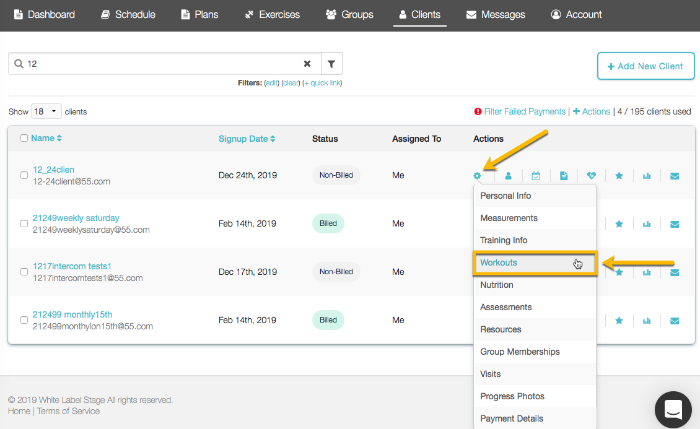Clear search text with X icon
This screenshot has width=700, height=429.
(307, 64)
